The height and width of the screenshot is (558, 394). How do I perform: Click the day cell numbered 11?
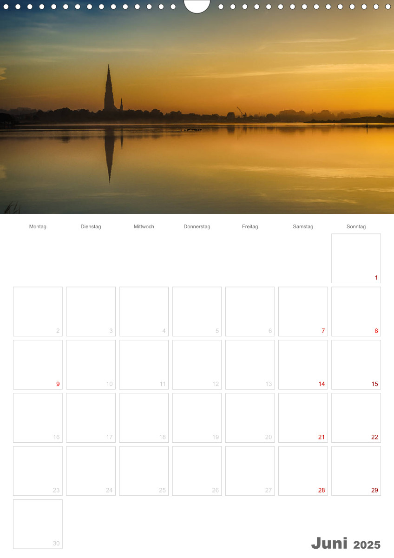tap(144, 365)
